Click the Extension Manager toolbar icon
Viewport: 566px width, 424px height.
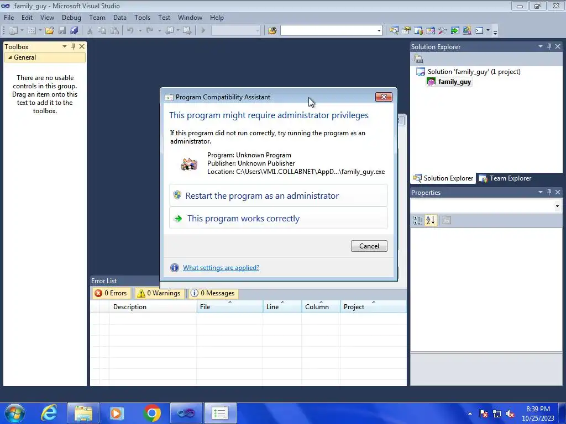[467, 31]
